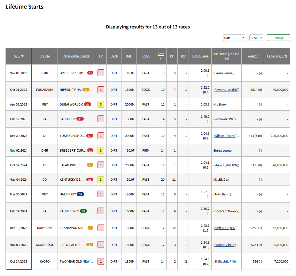The image size is (296, 276).
Task: Click finish position 3 in Nov 02,2024 row
Action: coord(101,151)
